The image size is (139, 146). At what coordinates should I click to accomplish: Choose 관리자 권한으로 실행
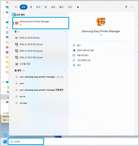click(85, 50)
